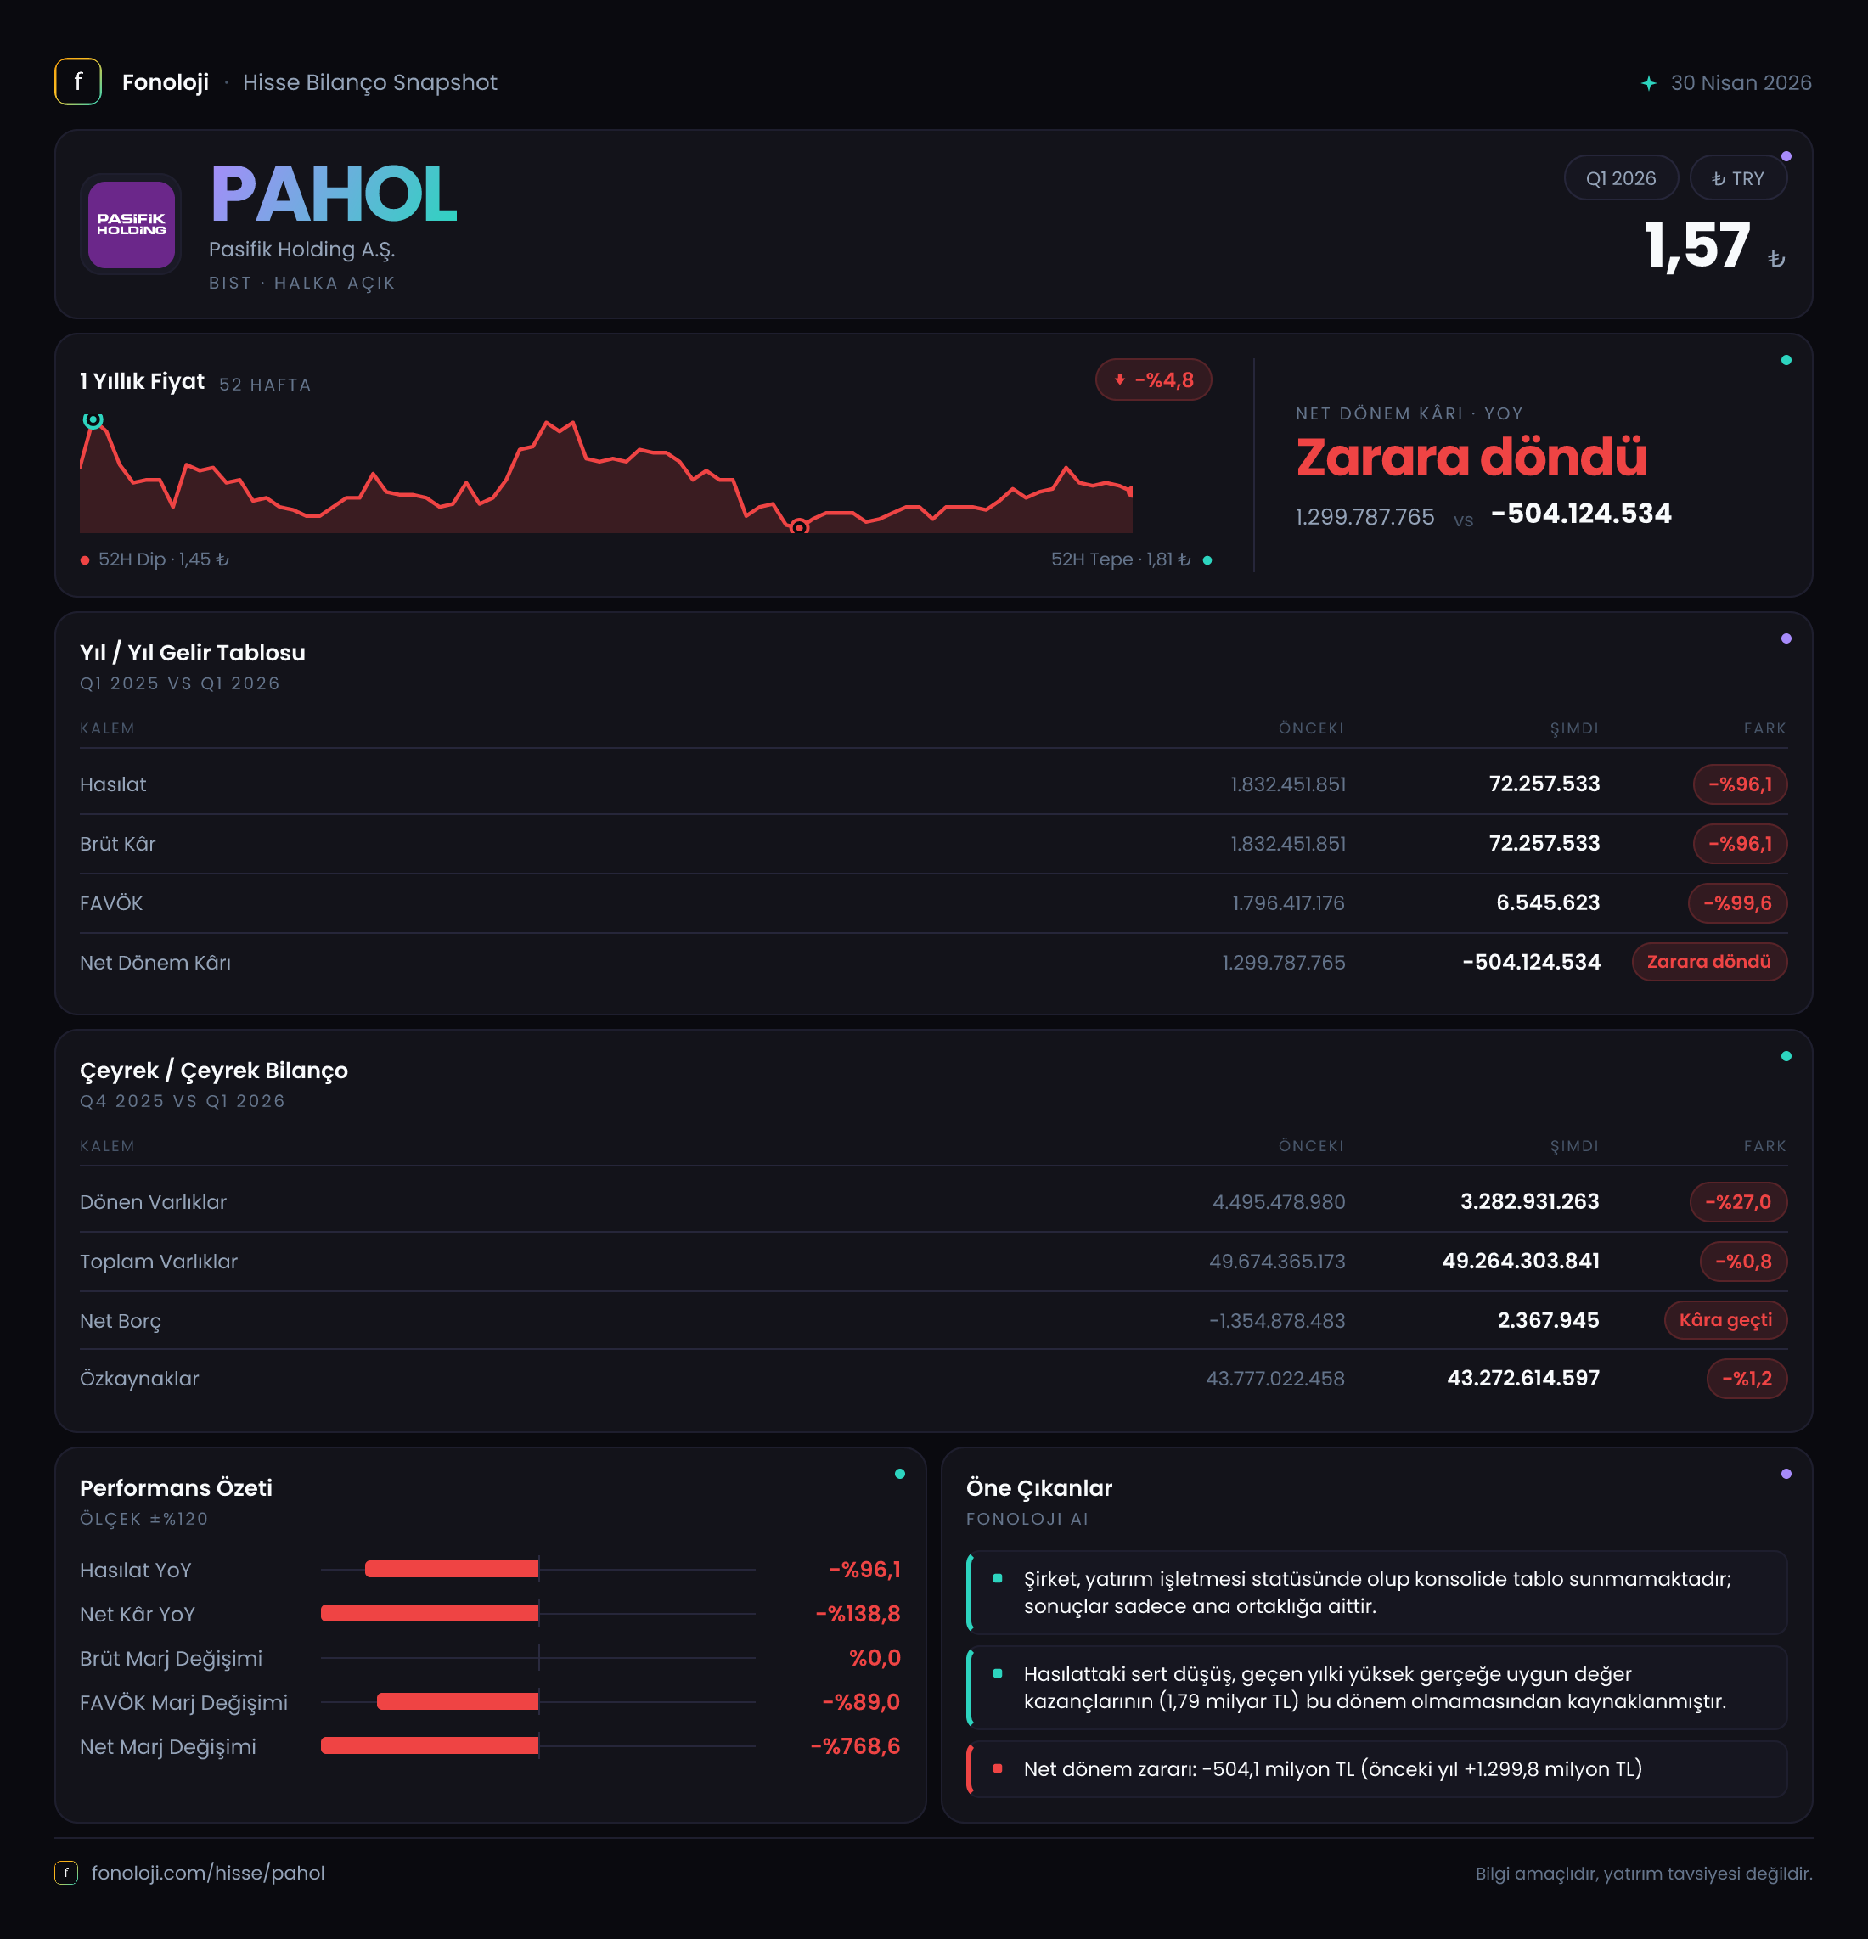Click the Brüt Kâr row label

(x=118, y=844)
